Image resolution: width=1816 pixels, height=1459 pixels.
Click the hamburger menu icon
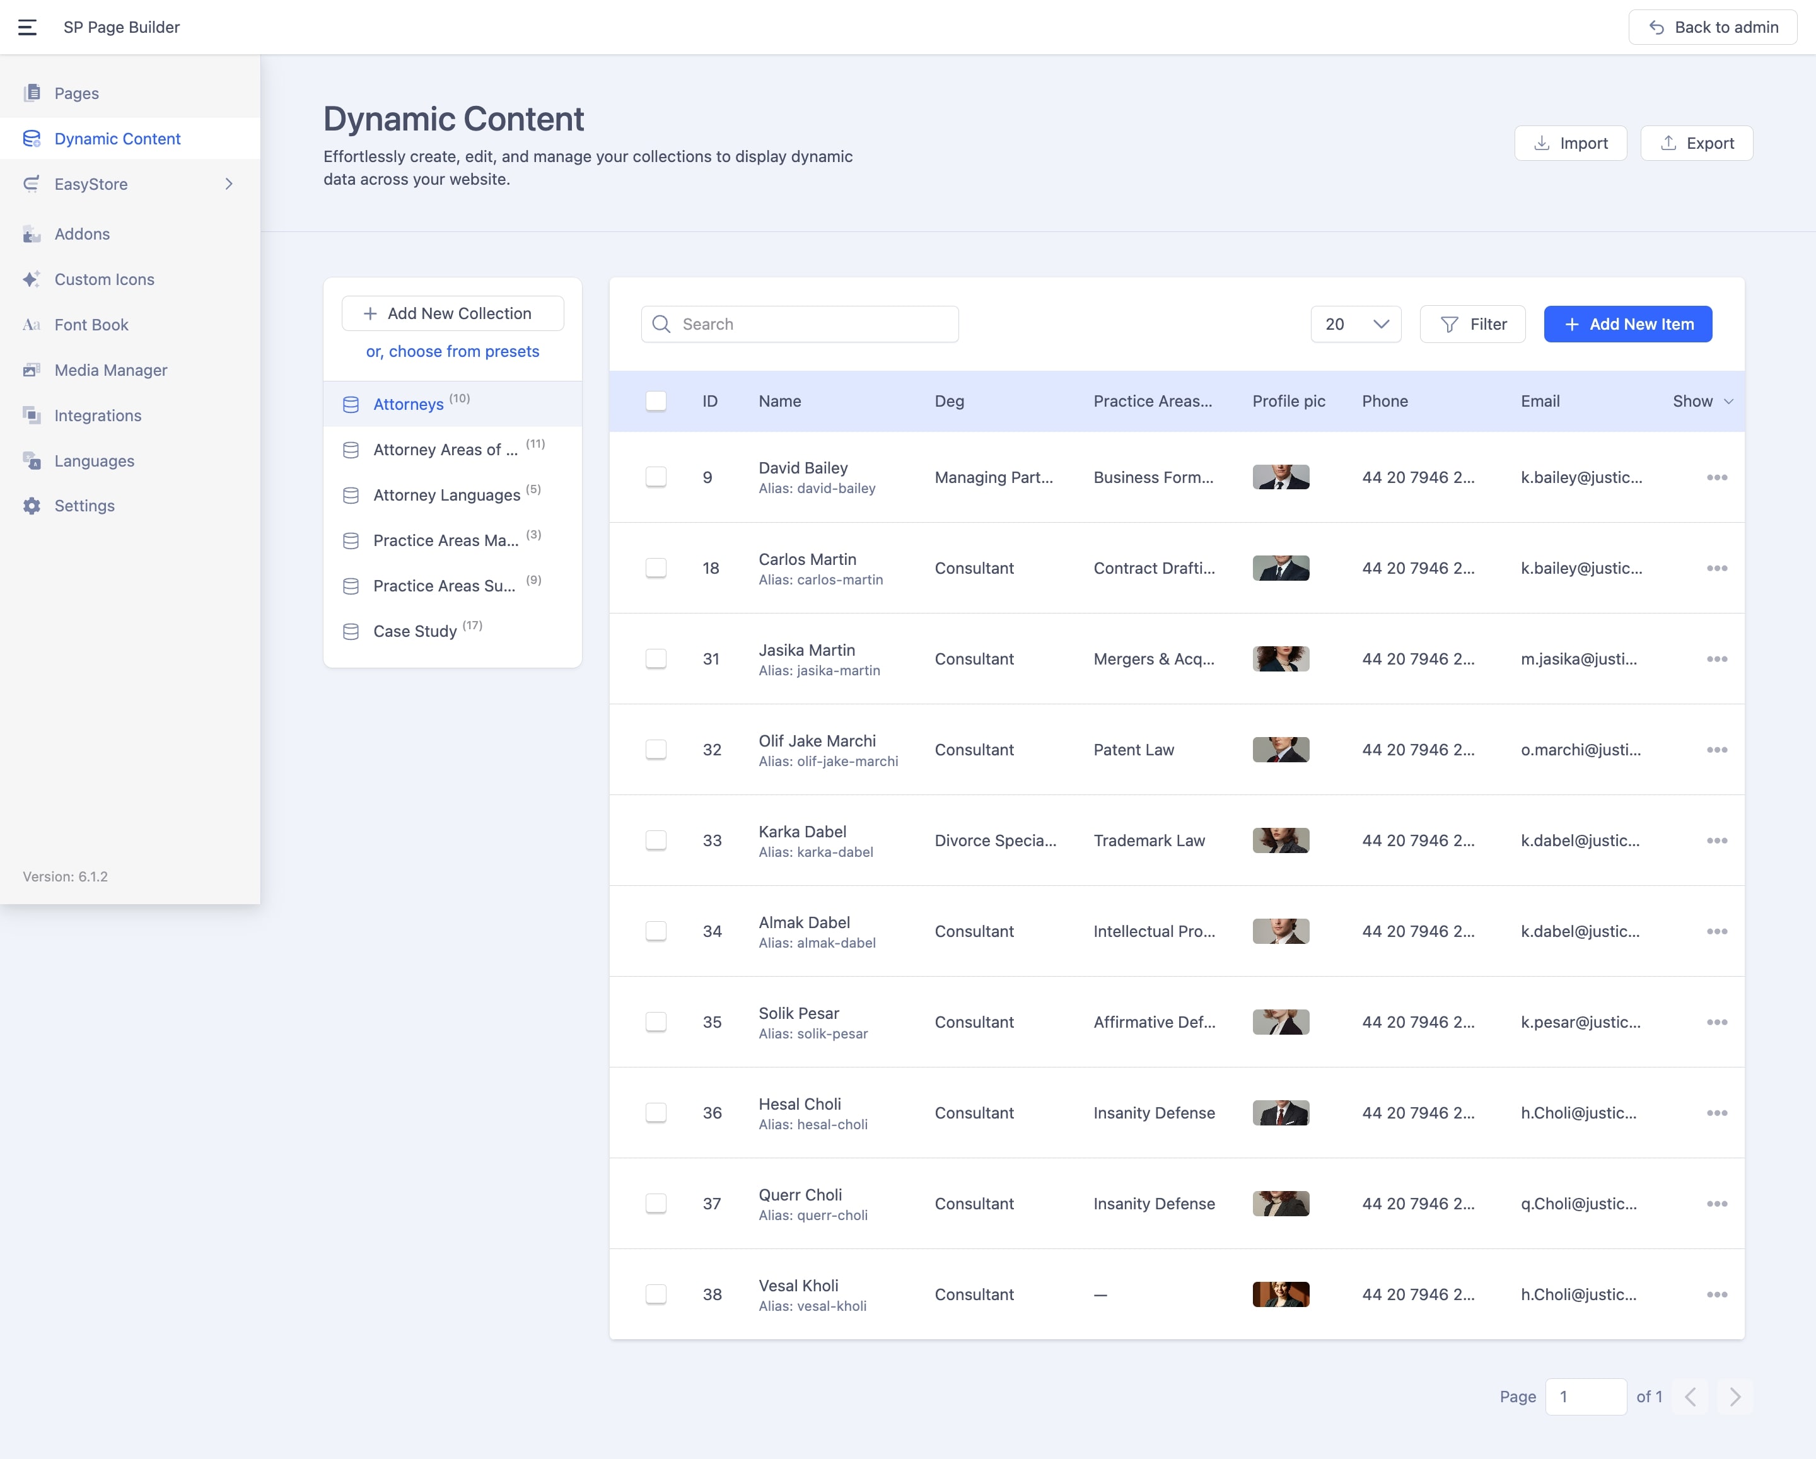[x=27, y=27]
